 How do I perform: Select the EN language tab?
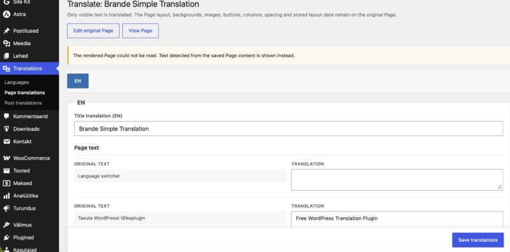(x=78, y=81)
